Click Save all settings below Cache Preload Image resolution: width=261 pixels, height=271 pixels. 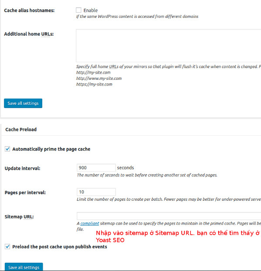tap(24, 267)
